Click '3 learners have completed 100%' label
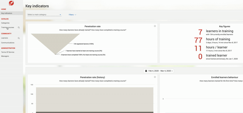 coord(83,55)
